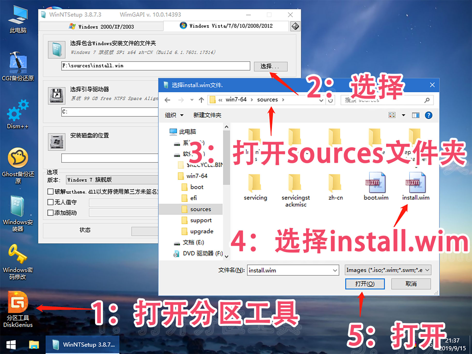Select the WinNTSetup 3.8.7 taskbar button
Image resolution: width=472 pixels, height=354 pixels.
point(82,345)
